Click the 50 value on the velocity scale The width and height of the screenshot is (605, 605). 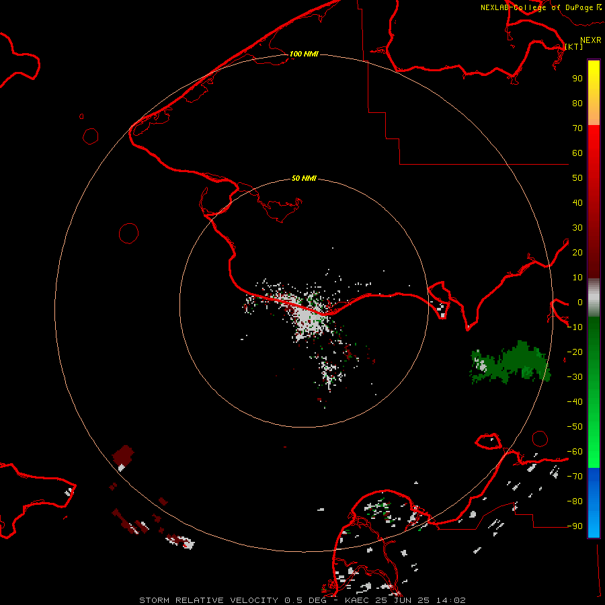coord(577,178)
